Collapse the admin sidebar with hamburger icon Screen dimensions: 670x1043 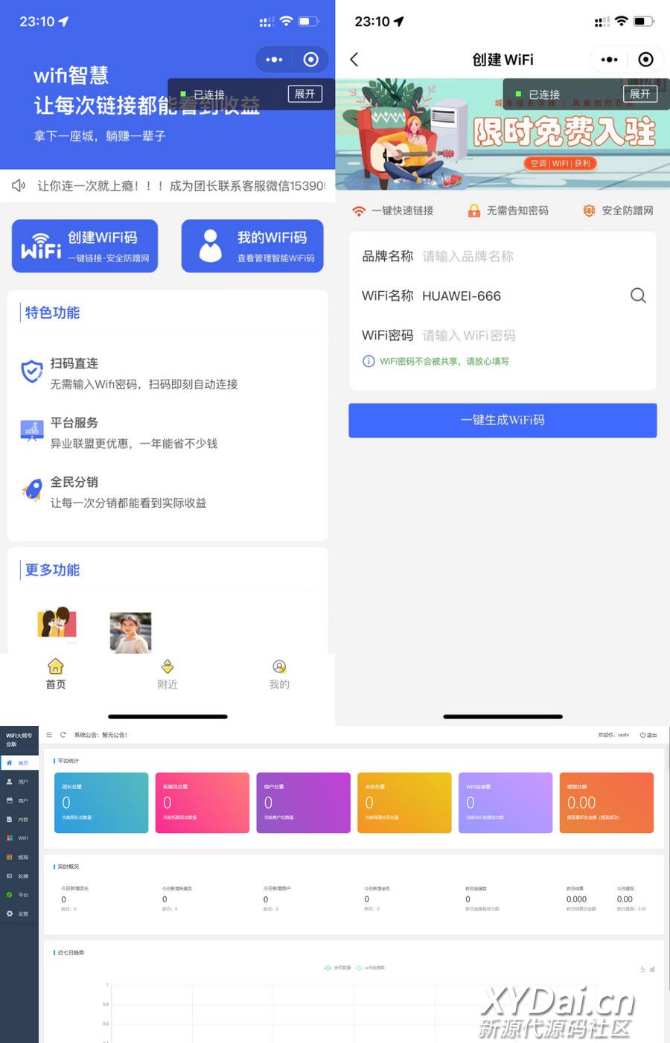(49, 735)
